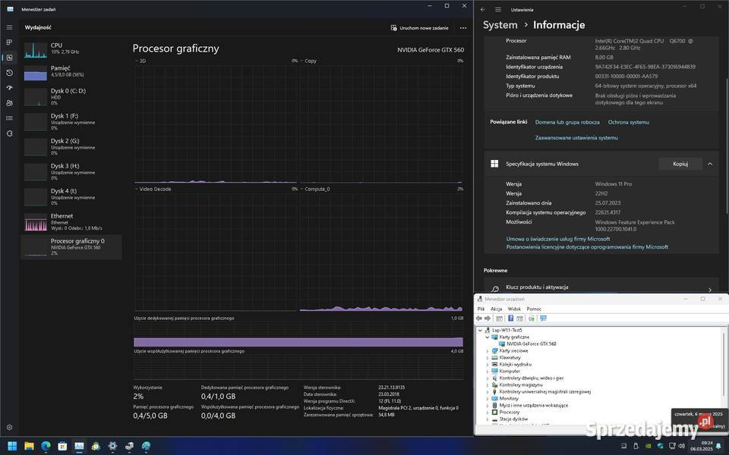The width and height of the screenshot is (729, 455).
Task: Collapse Karty graficzne tree node
Action: point(488,337)
